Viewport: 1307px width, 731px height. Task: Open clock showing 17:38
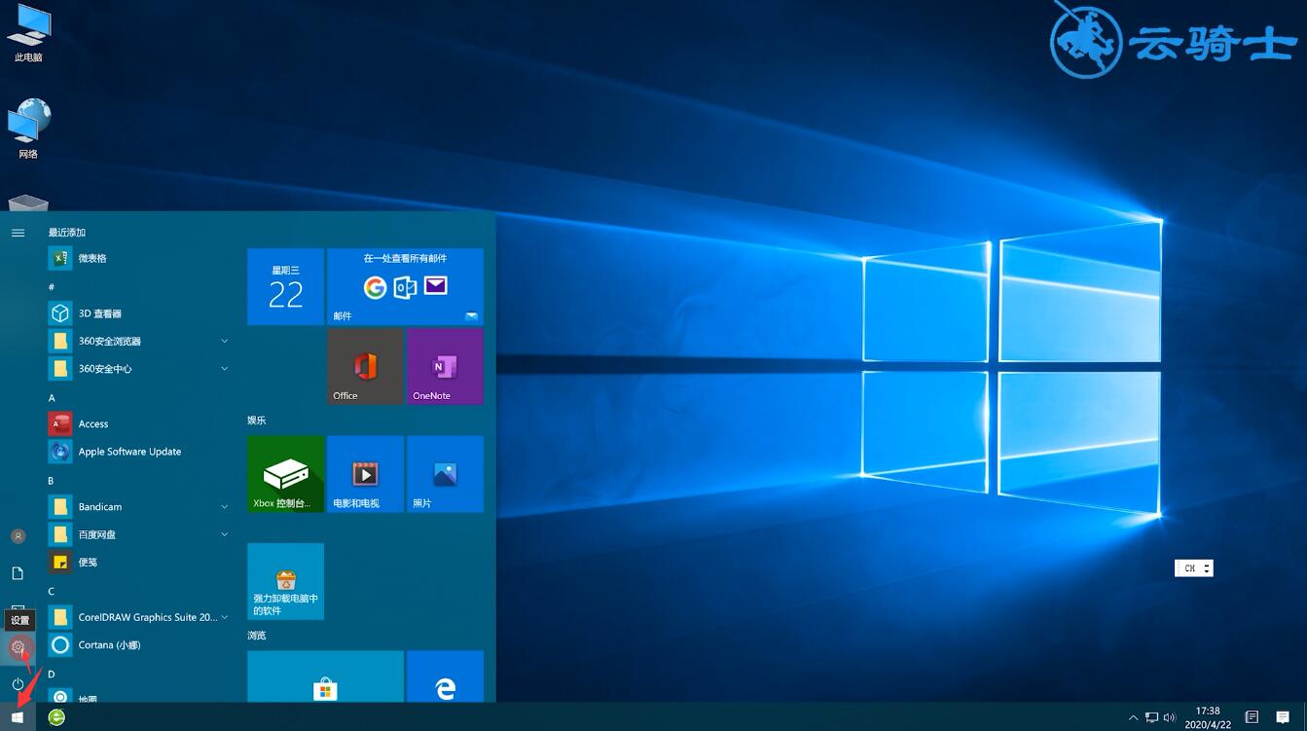pyautogui.click(x=1207, y=717)
